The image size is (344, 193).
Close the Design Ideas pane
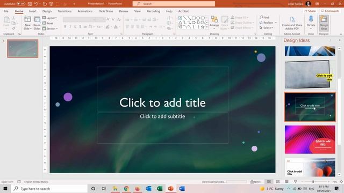tap(340, 40)
